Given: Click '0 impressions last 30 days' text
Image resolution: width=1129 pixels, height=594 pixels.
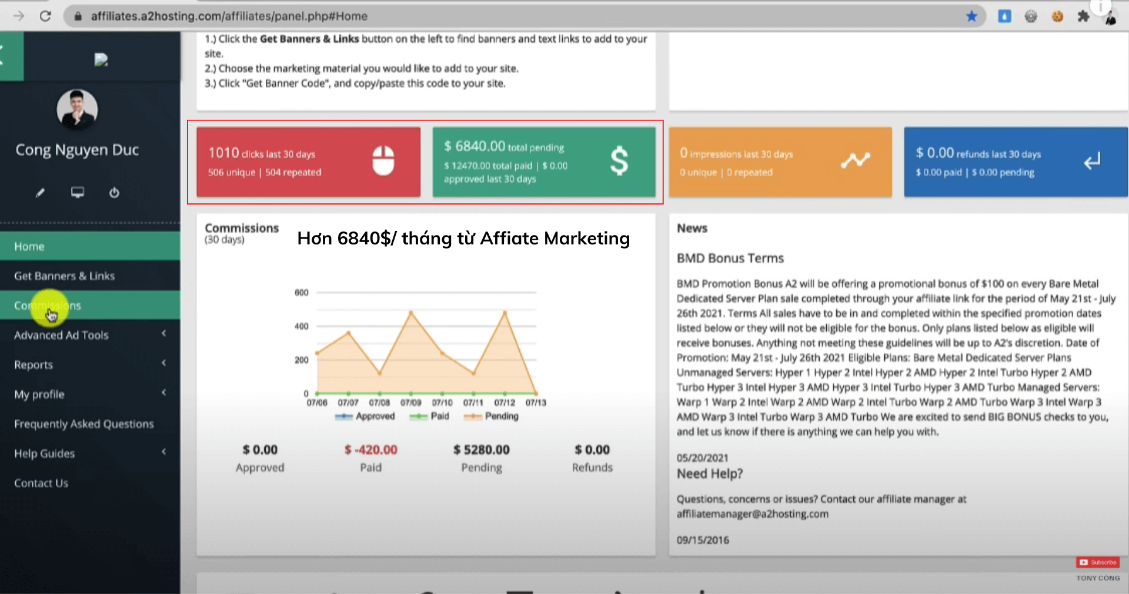Looking at the screenshot, I should pos(736,153).
